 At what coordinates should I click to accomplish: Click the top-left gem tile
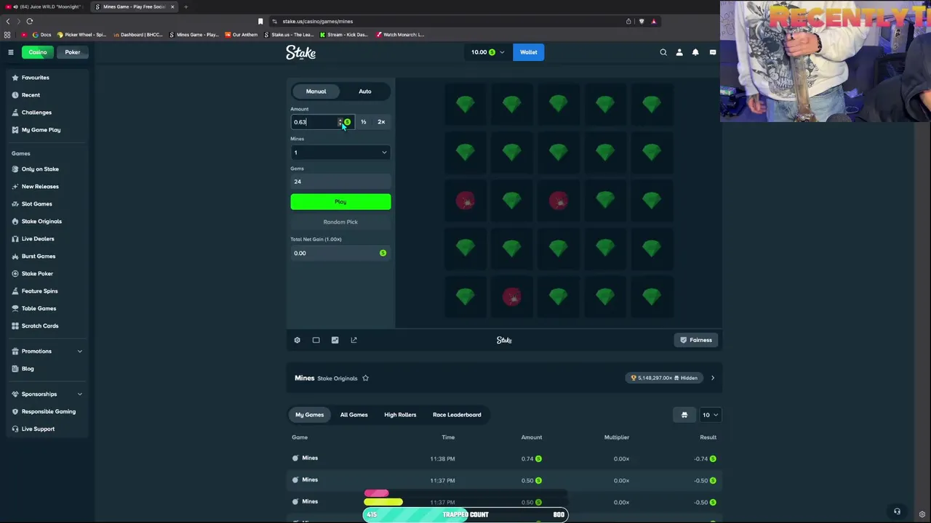(465, 105)
